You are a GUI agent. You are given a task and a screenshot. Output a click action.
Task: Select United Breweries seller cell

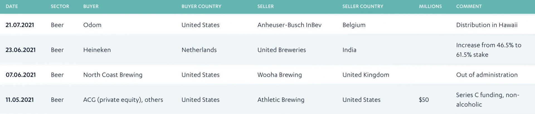tap(282, 50)
